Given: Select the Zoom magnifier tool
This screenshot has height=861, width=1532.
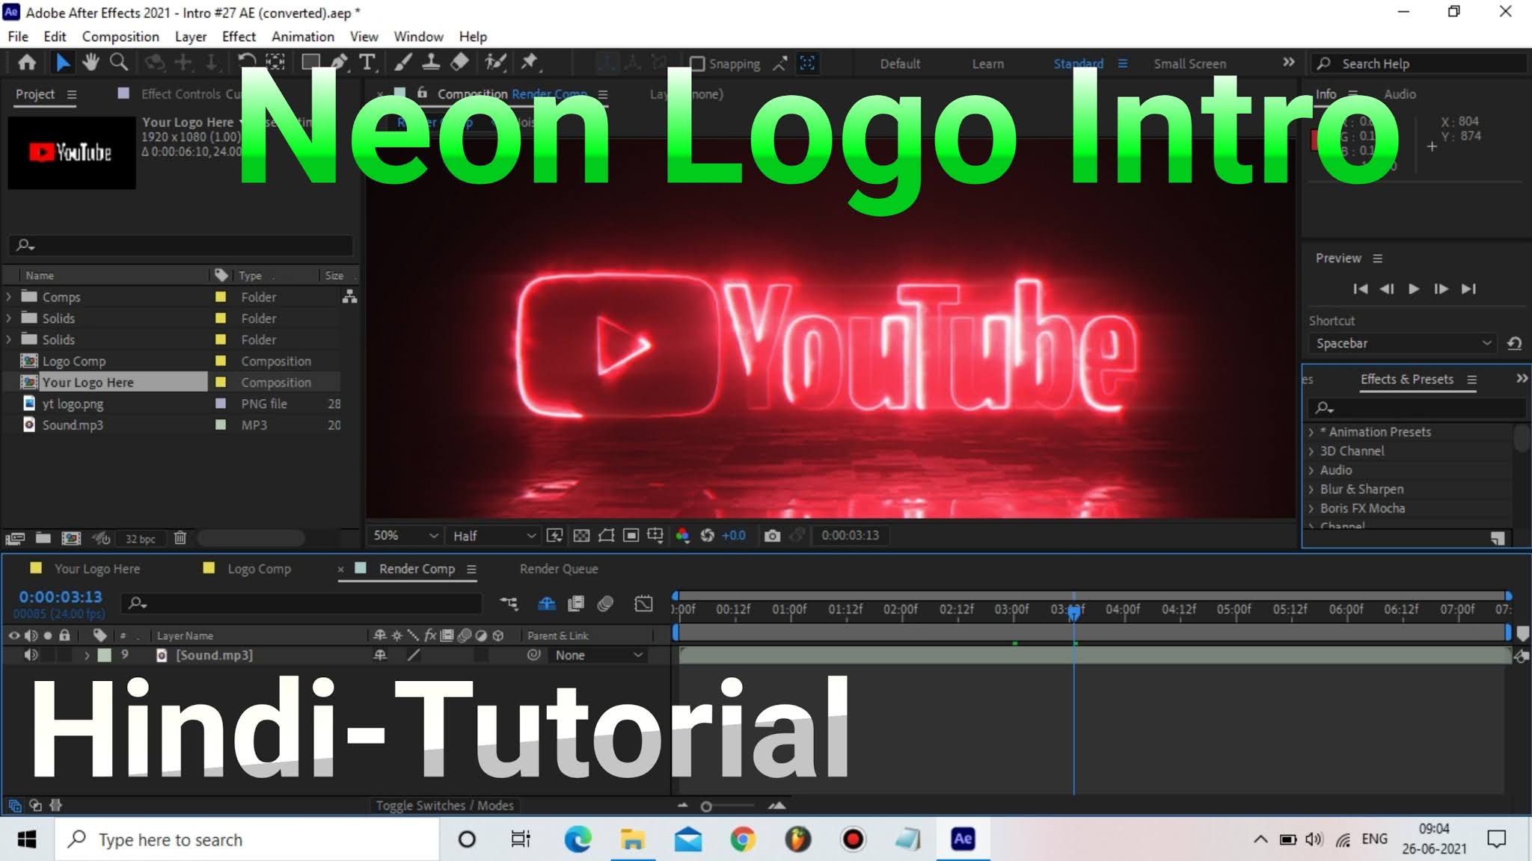Looking at the screenshot, I should [x=118, y=63].
